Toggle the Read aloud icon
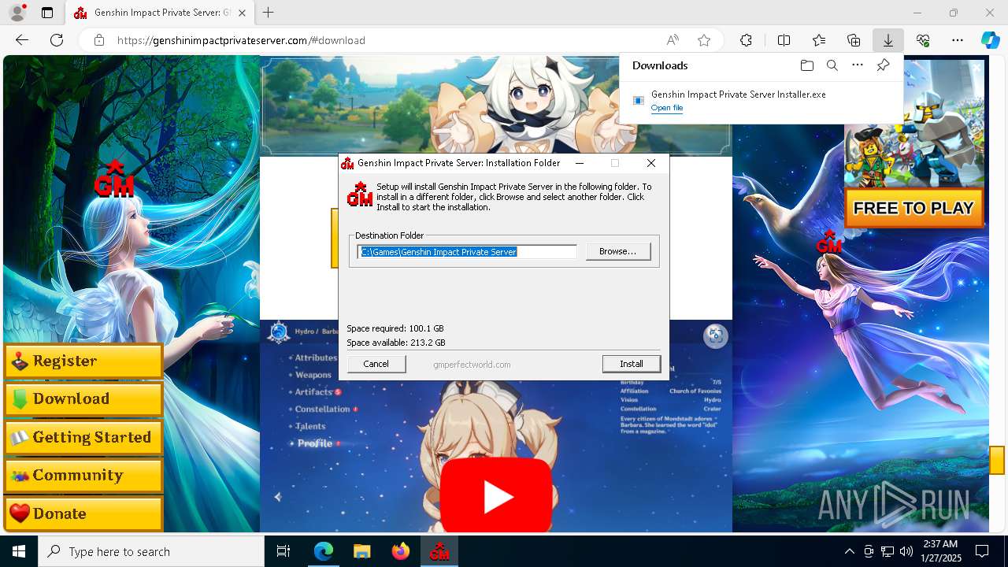1008x567 pixels. point(673,40)
